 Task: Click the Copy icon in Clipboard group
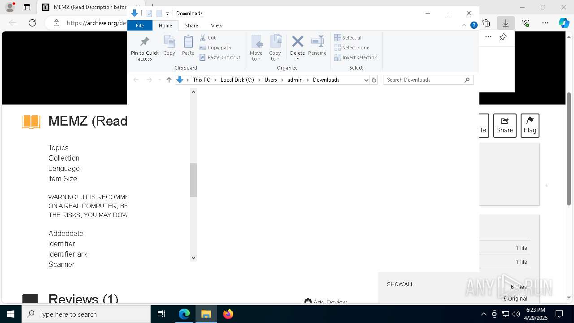coord(169,45)
